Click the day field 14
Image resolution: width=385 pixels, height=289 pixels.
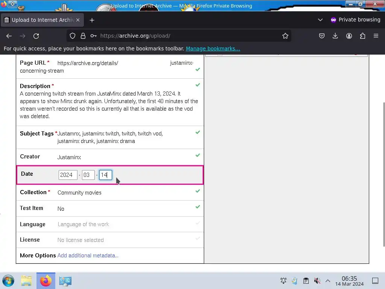(105, 175)
